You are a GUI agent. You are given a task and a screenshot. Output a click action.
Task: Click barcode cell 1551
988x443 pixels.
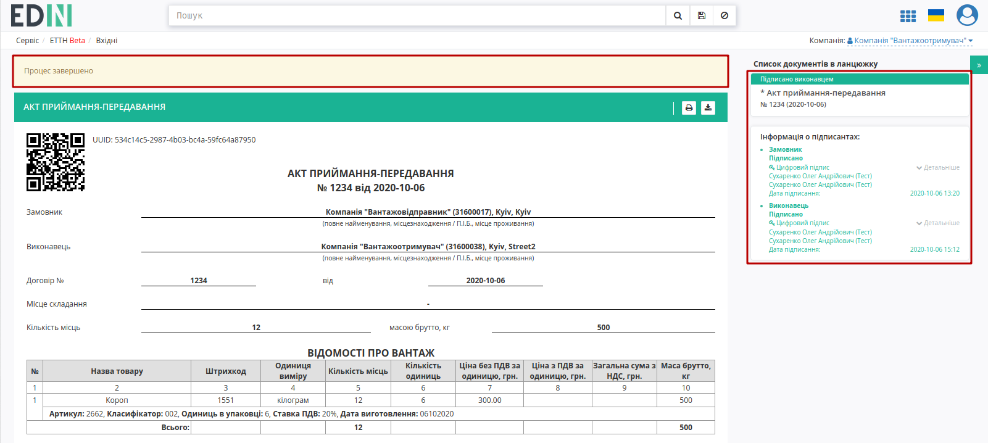[226, 400]
